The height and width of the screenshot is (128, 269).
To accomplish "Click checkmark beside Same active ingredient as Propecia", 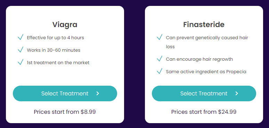I will (x=160, y=71).
